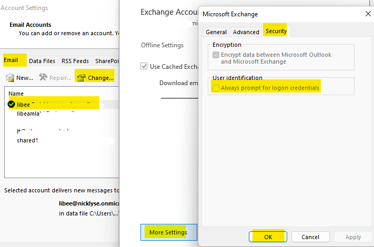Click the Repair tools icon
This screenshot has height=247, width=374.
[43, 78]
